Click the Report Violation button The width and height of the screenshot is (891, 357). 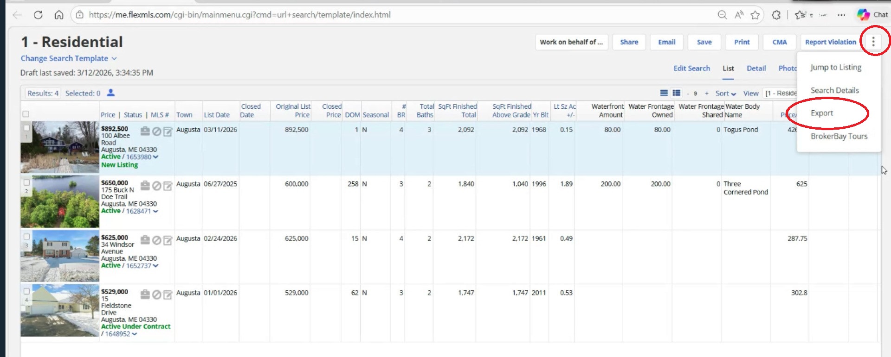(830, 42)
